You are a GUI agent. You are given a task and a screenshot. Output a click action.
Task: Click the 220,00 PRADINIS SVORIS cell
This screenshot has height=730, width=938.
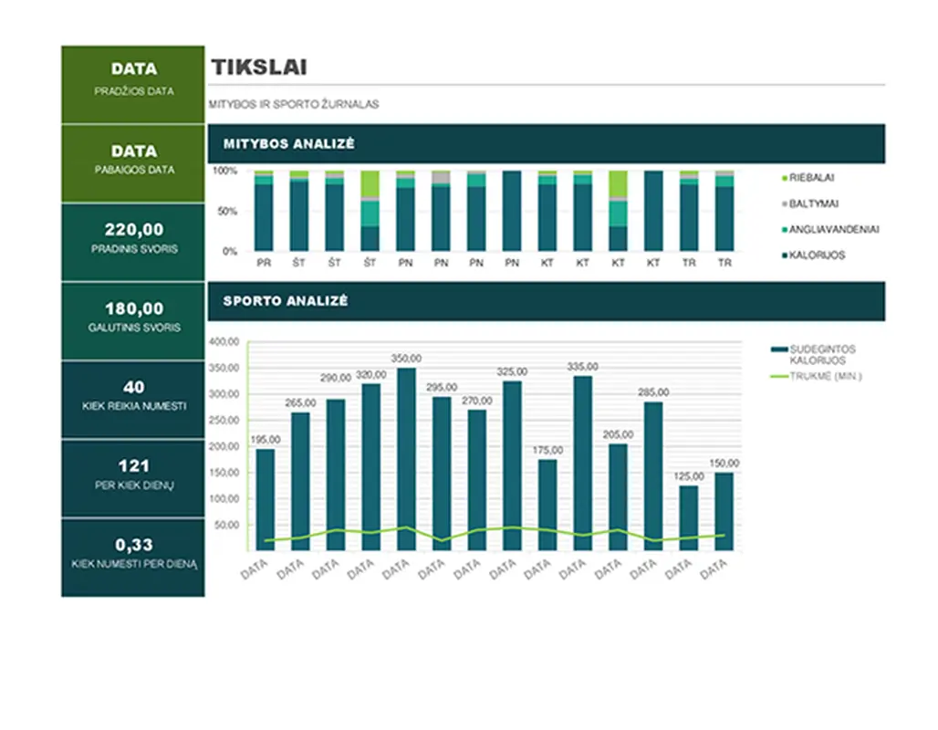coord(133,242)
